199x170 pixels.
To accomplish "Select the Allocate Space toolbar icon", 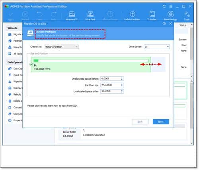I will (110, 14).
